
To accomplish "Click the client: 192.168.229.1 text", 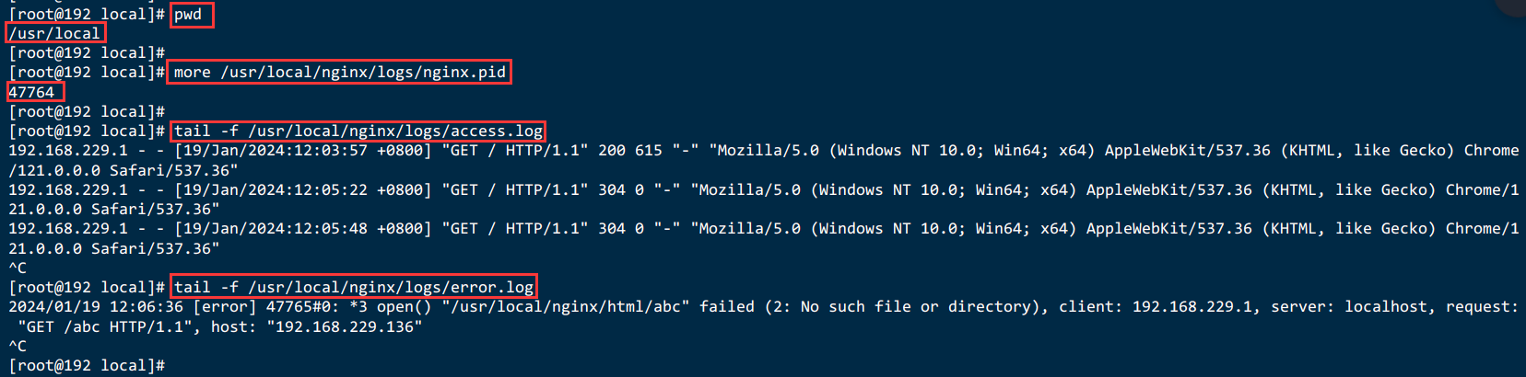I will (x=1156, y=307).
